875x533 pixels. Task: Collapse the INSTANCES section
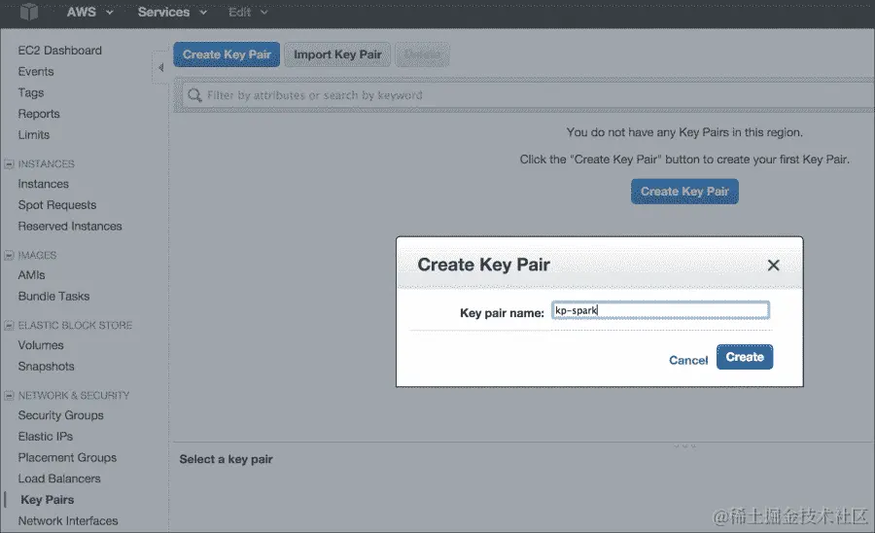(x=9, y=164)
